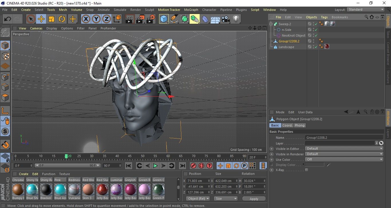Click the Undo arrow icon

click(x=7, y=19)
